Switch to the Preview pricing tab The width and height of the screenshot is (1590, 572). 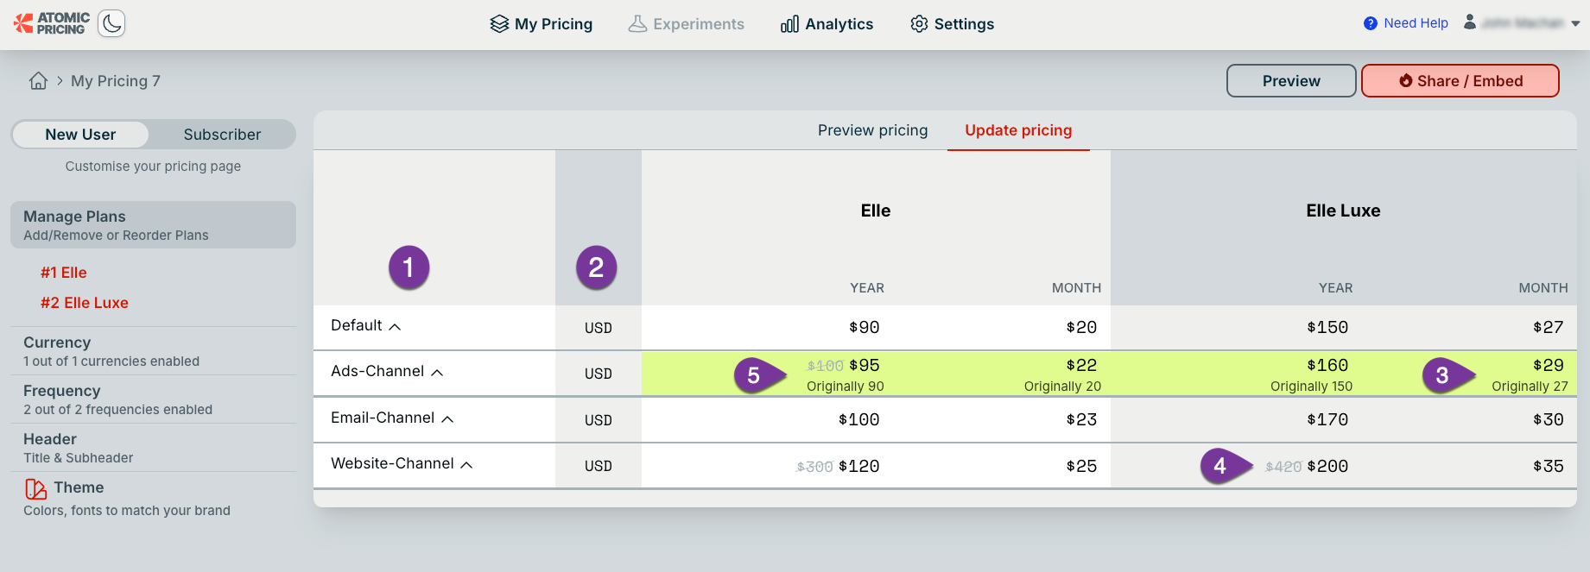click(x=872, y=130)
